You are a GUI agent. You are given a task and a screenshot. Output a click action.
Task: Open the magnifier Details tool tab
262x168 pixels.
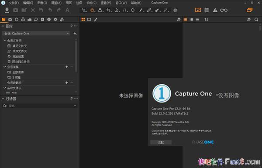36,20
